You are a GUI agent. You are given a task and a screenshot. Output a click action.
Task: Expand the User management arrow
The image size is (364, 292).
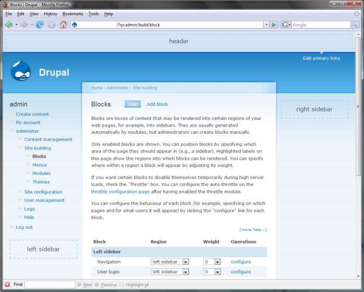pyautogui.click(x=20, y=200)
